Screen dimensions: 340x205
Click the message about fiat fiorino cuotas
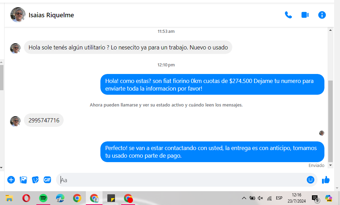point(212,84)
